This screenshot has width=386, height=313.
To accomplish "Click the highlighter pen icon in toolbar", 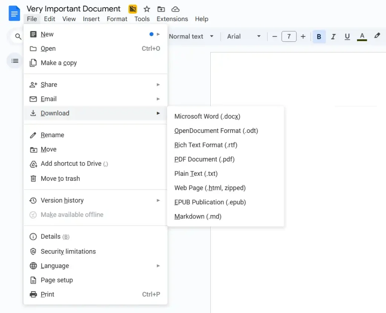I will [377, 36].
